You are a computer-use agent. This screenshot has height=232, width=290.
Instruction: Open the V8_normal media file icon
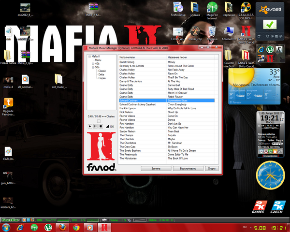[x=25, y=81]
